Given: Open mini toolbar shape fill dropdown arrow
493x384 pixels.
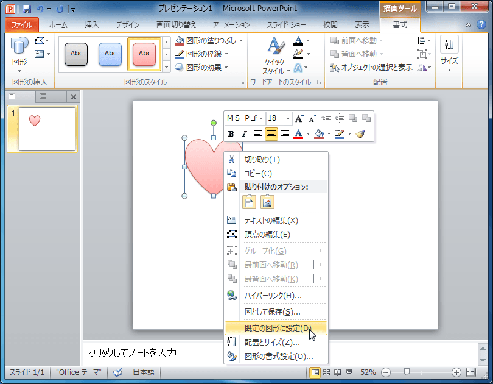Looking at the screenshot, I should [x=329, y=133].
